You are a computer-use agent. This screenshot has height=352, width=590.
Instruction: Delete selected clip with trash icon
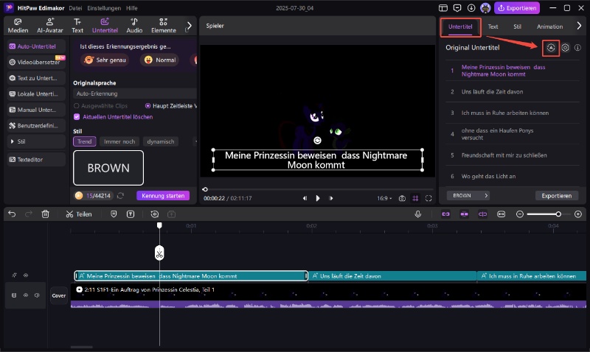[46, 214]
